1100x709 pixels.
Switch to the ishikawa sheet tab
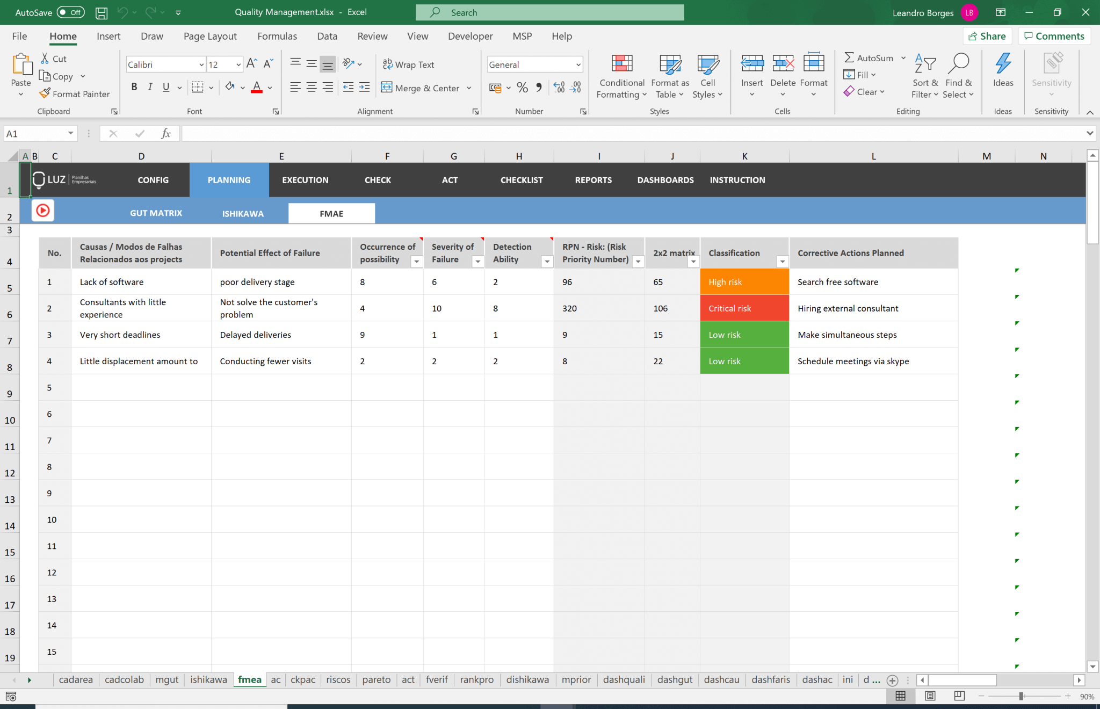[x=208, y=679]
